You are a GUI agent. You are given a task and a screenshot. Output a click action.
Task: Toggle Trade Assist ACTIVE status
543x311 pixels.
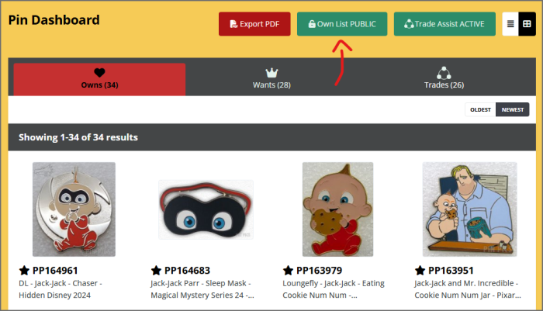tap(444, 24)
